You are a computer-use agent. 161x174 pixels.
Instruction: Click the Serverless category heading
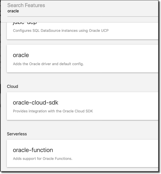[17, 134]
